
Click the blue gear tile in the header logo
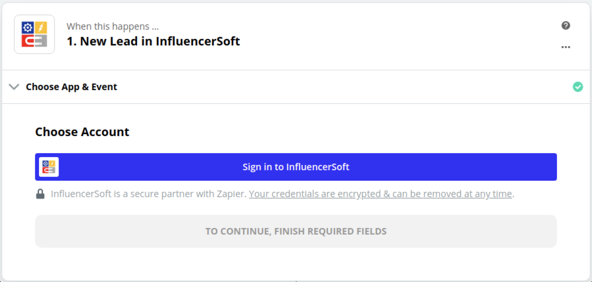pyautogui.click(x=28, y=28)
